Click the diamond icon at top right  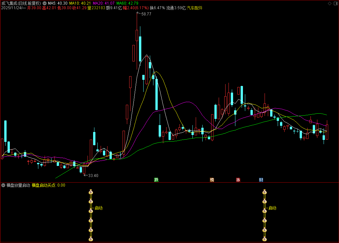pos(330,3)
